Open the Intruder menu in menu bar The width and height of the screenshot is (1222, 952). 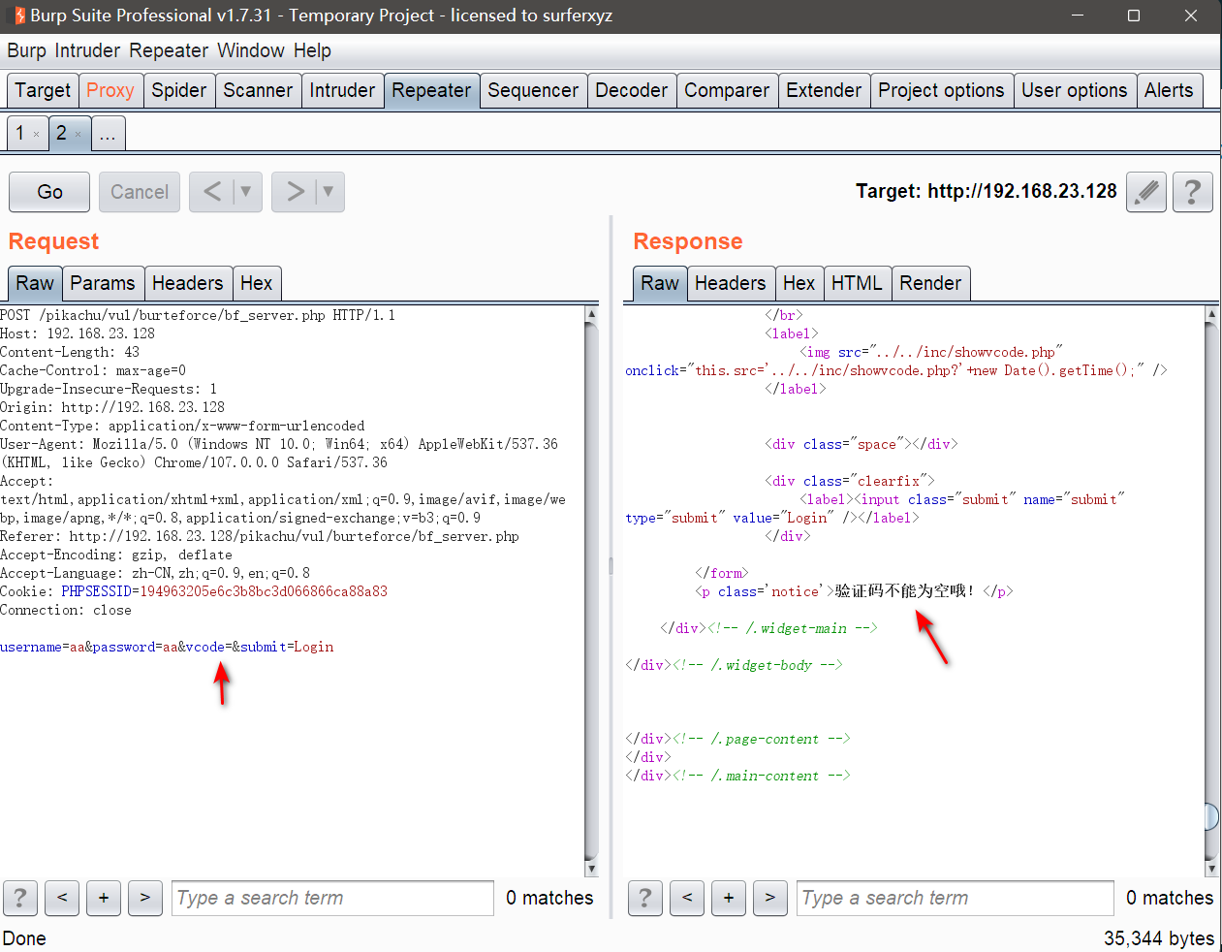click(87, 50)
